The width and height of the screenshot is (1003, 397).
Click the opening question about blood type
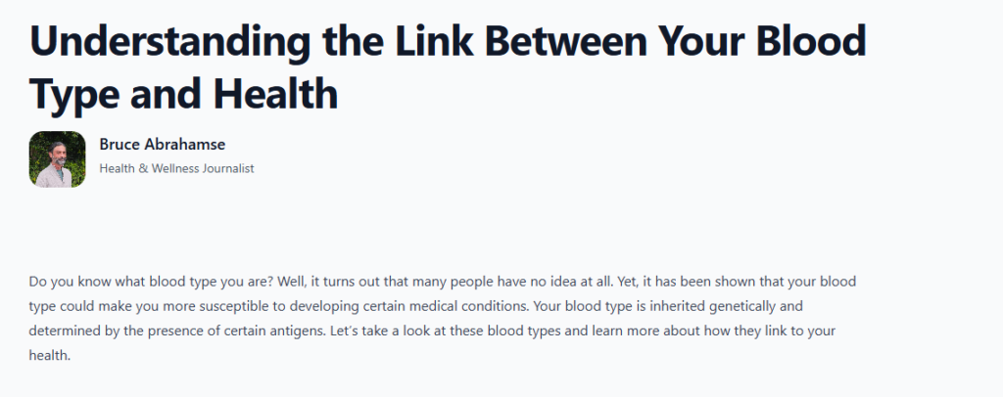pos(158,282)
